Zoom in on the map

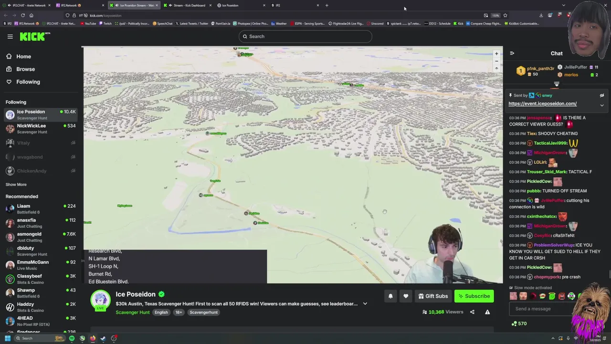coord(496,54)
